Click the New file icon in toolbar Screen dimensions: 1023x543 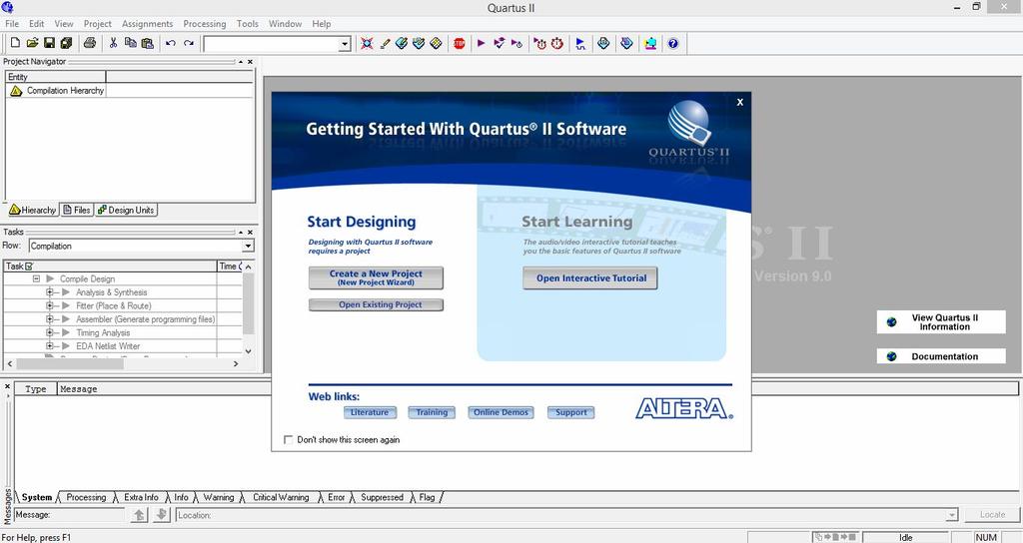pyautogui.click(x=15, y=43)
